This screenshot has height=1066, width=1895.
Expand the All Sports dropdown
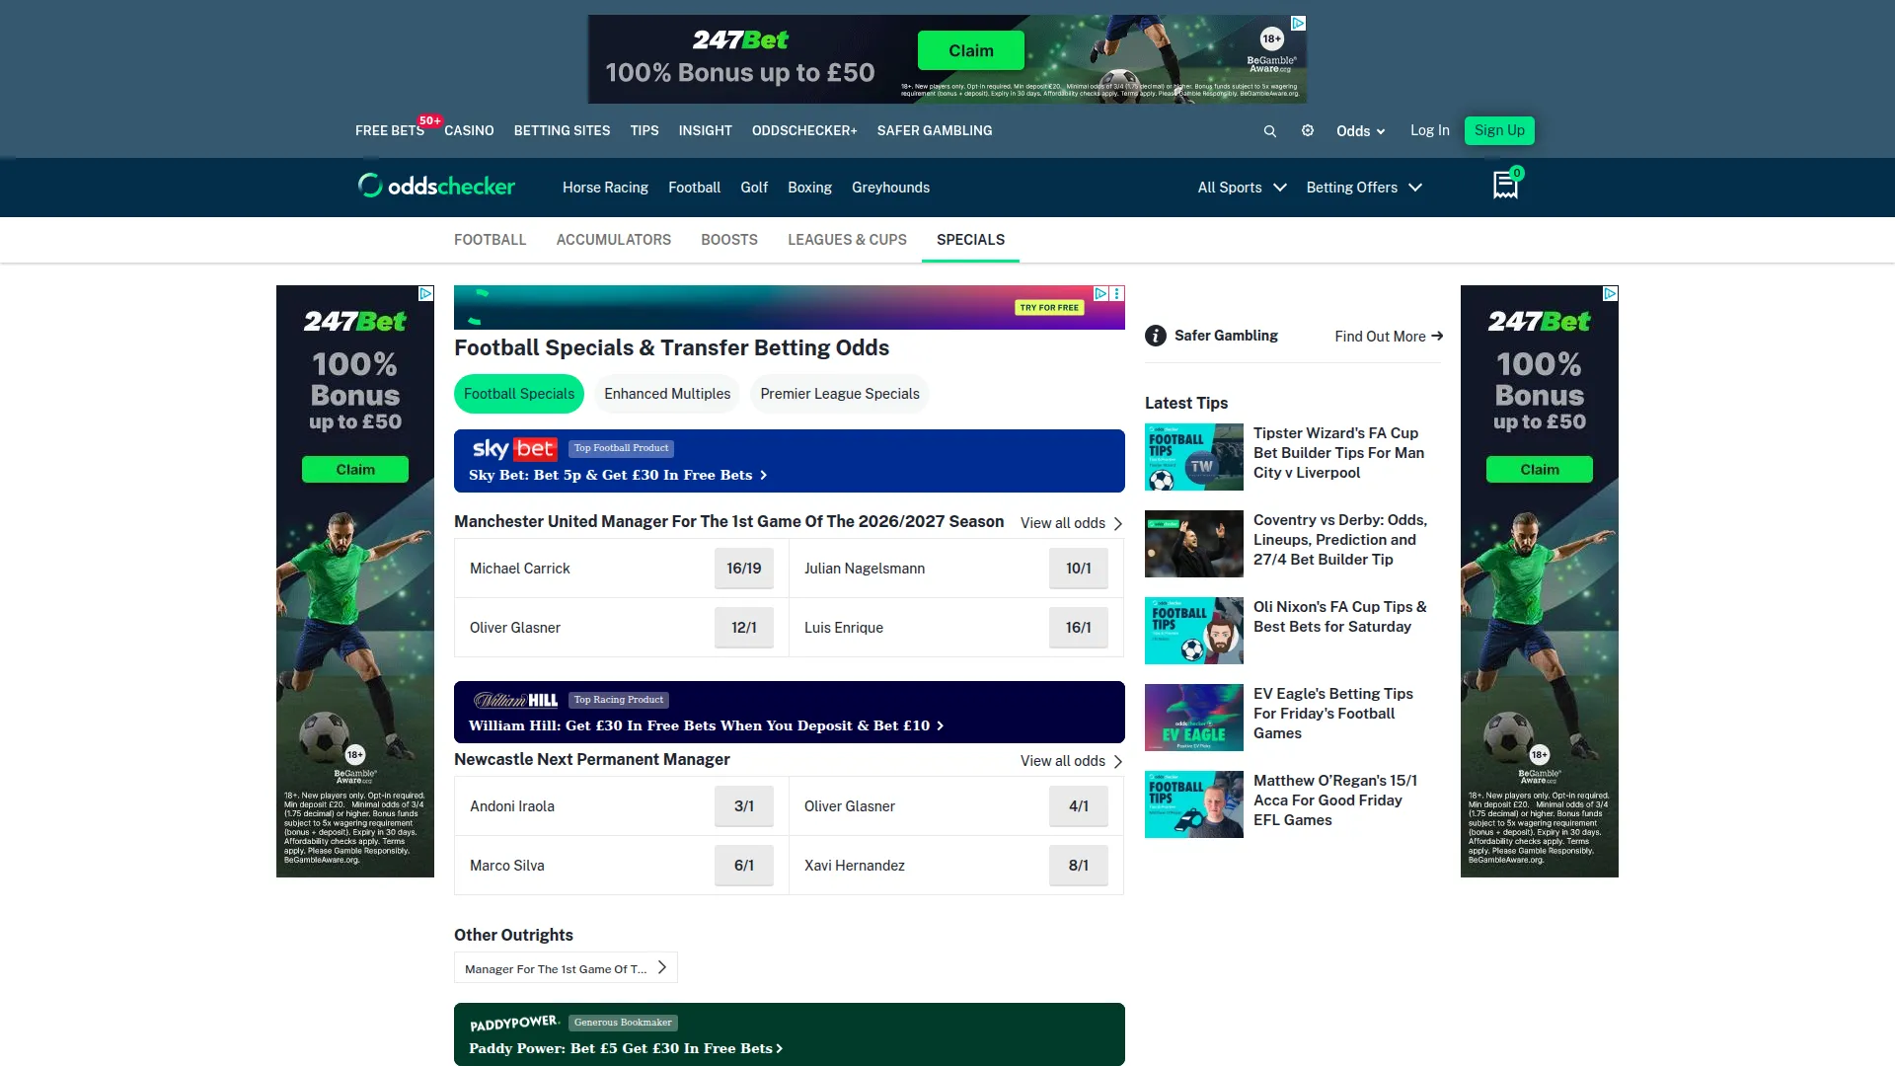[1242, 188]
